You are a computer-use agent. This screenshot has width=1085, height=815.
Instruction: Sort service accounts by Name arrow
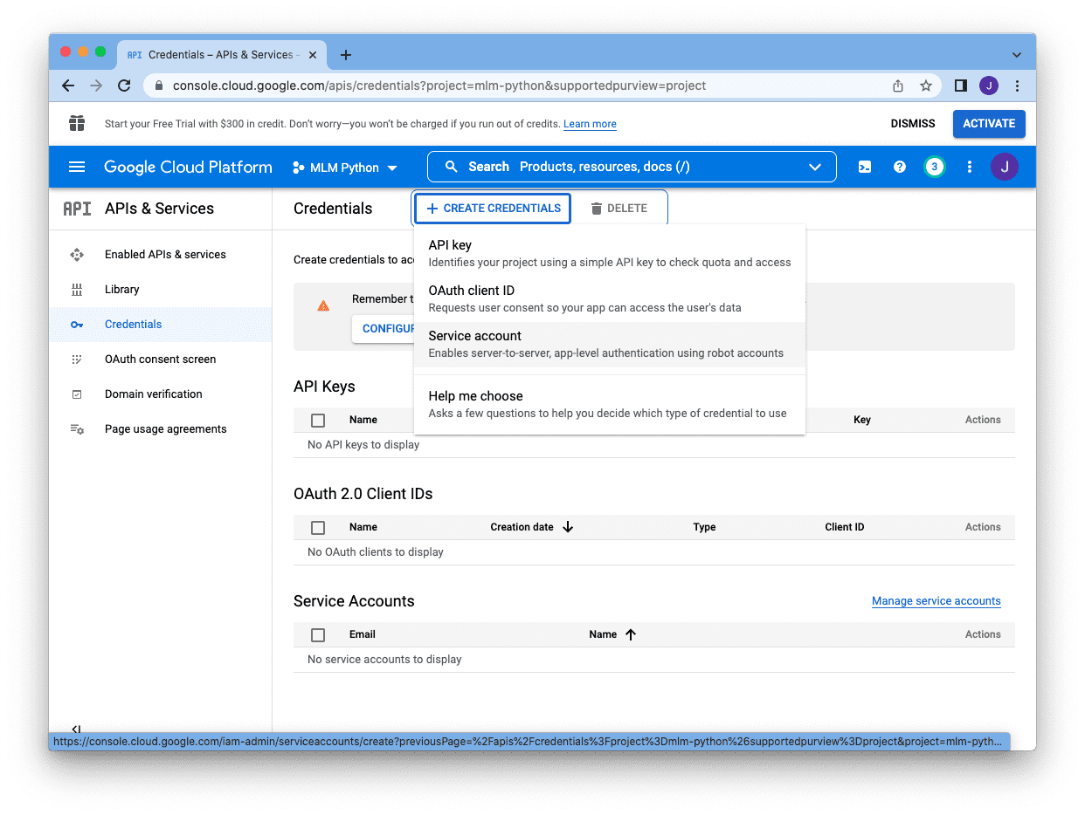coord(631,634)
